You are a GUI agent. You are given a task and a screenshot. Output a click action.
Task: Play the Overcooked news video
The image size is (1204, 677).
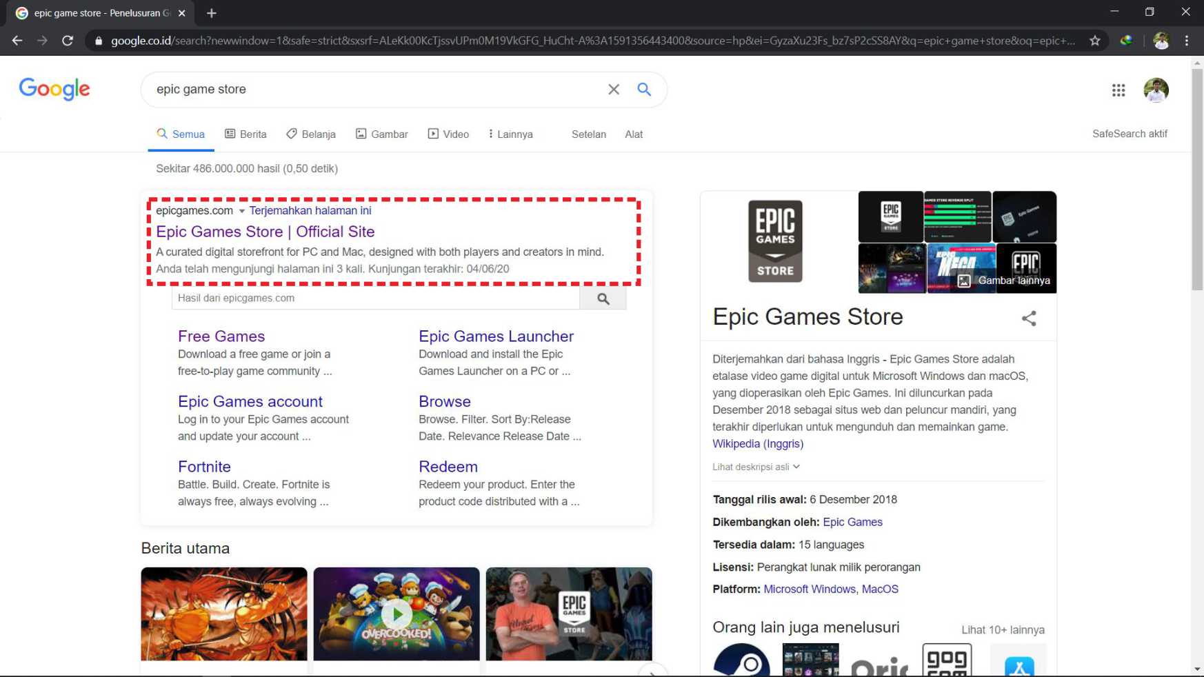pos(397,614)
